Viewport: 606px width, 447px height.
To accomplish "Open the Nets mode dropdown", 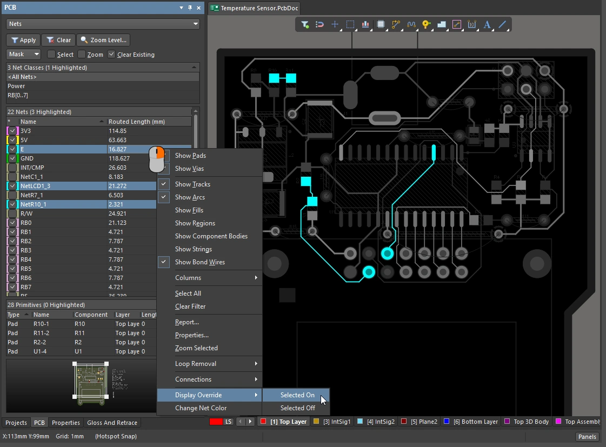I will pyautogui.click(x=103, y=24).
